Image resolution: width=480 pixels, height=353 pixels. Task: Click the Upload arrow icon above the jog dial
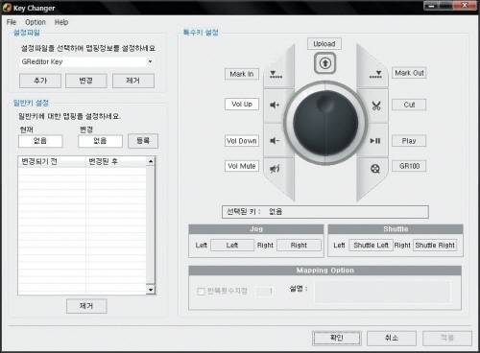(x=324, y=63)
